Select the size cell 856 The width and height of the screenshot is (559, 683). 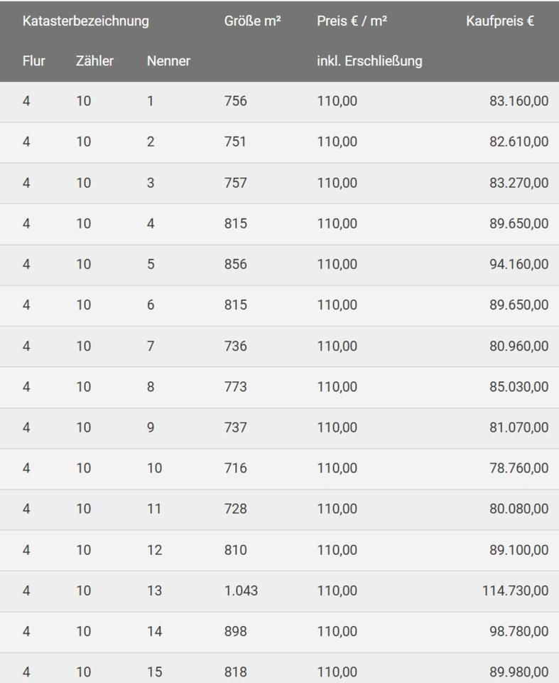point(235,264)
